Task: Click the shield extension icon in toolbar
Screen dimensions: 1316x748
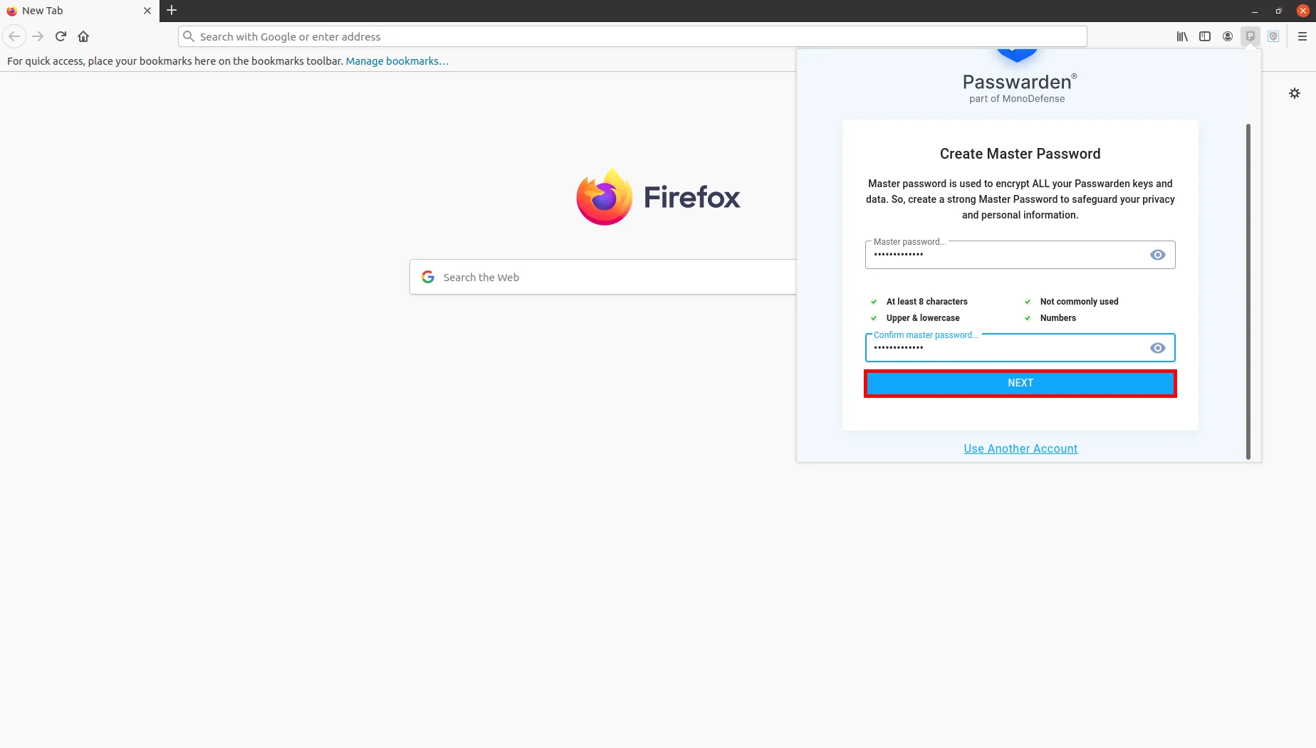Action: 1273,36
